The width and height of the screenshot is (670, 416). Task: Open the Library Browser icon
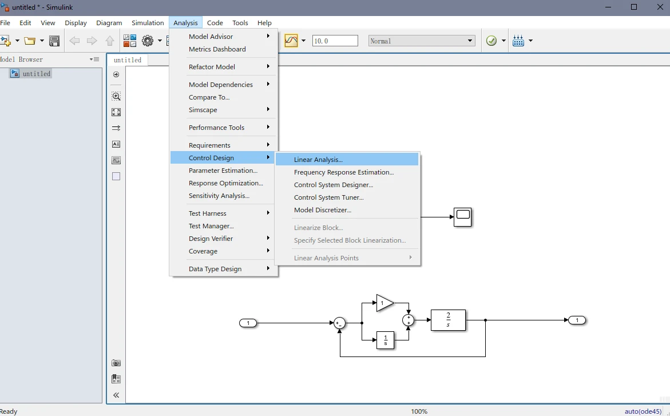pyautogui.click(x=130, y=41)
